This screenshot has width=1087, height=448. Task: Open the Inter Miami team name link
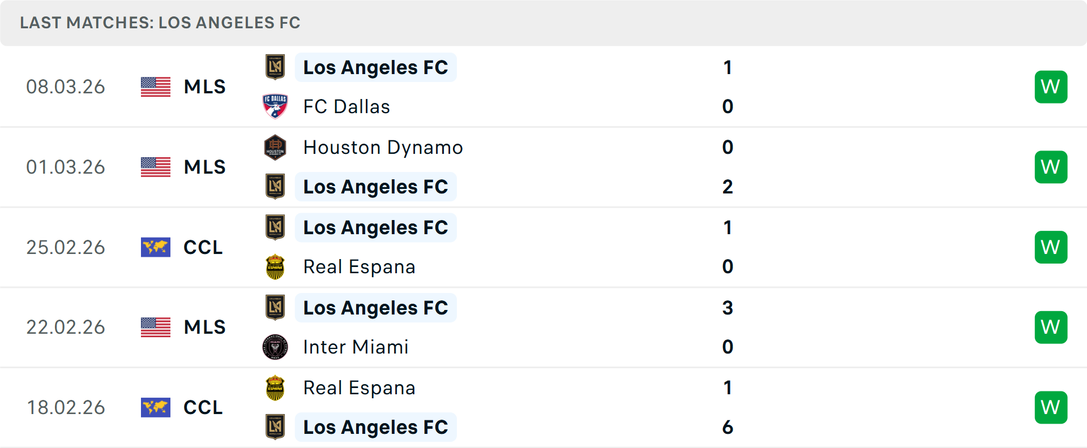(356, 347)
